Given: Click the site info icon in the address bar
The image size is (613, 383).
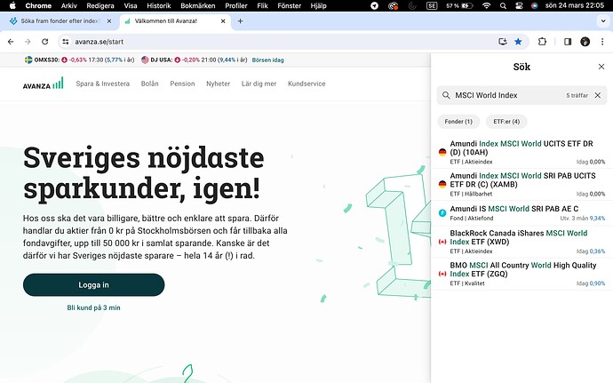Looking at the screenshot, I should 66,42.
